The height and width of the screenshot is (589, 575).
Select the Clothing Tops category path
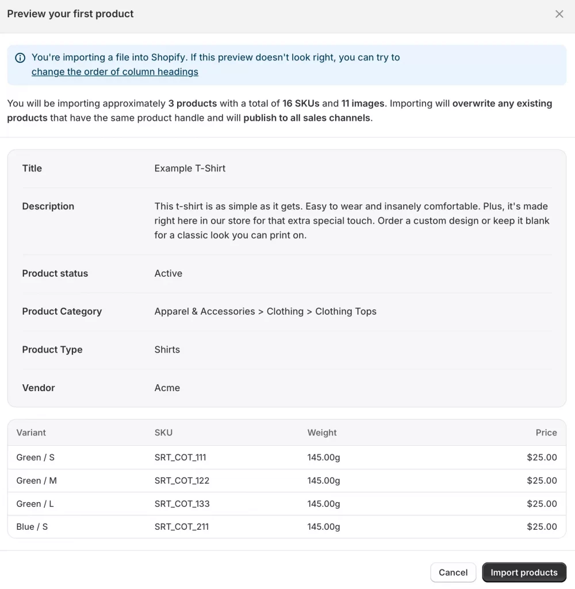pos(265,311)
